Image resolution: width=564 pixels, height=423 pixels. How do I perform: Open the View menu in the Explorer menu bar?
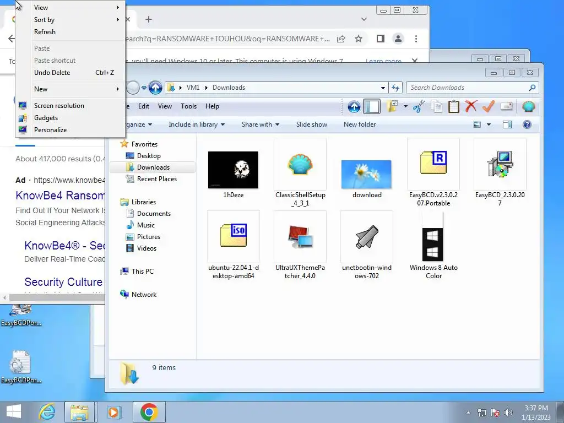[x=165, y=106]
